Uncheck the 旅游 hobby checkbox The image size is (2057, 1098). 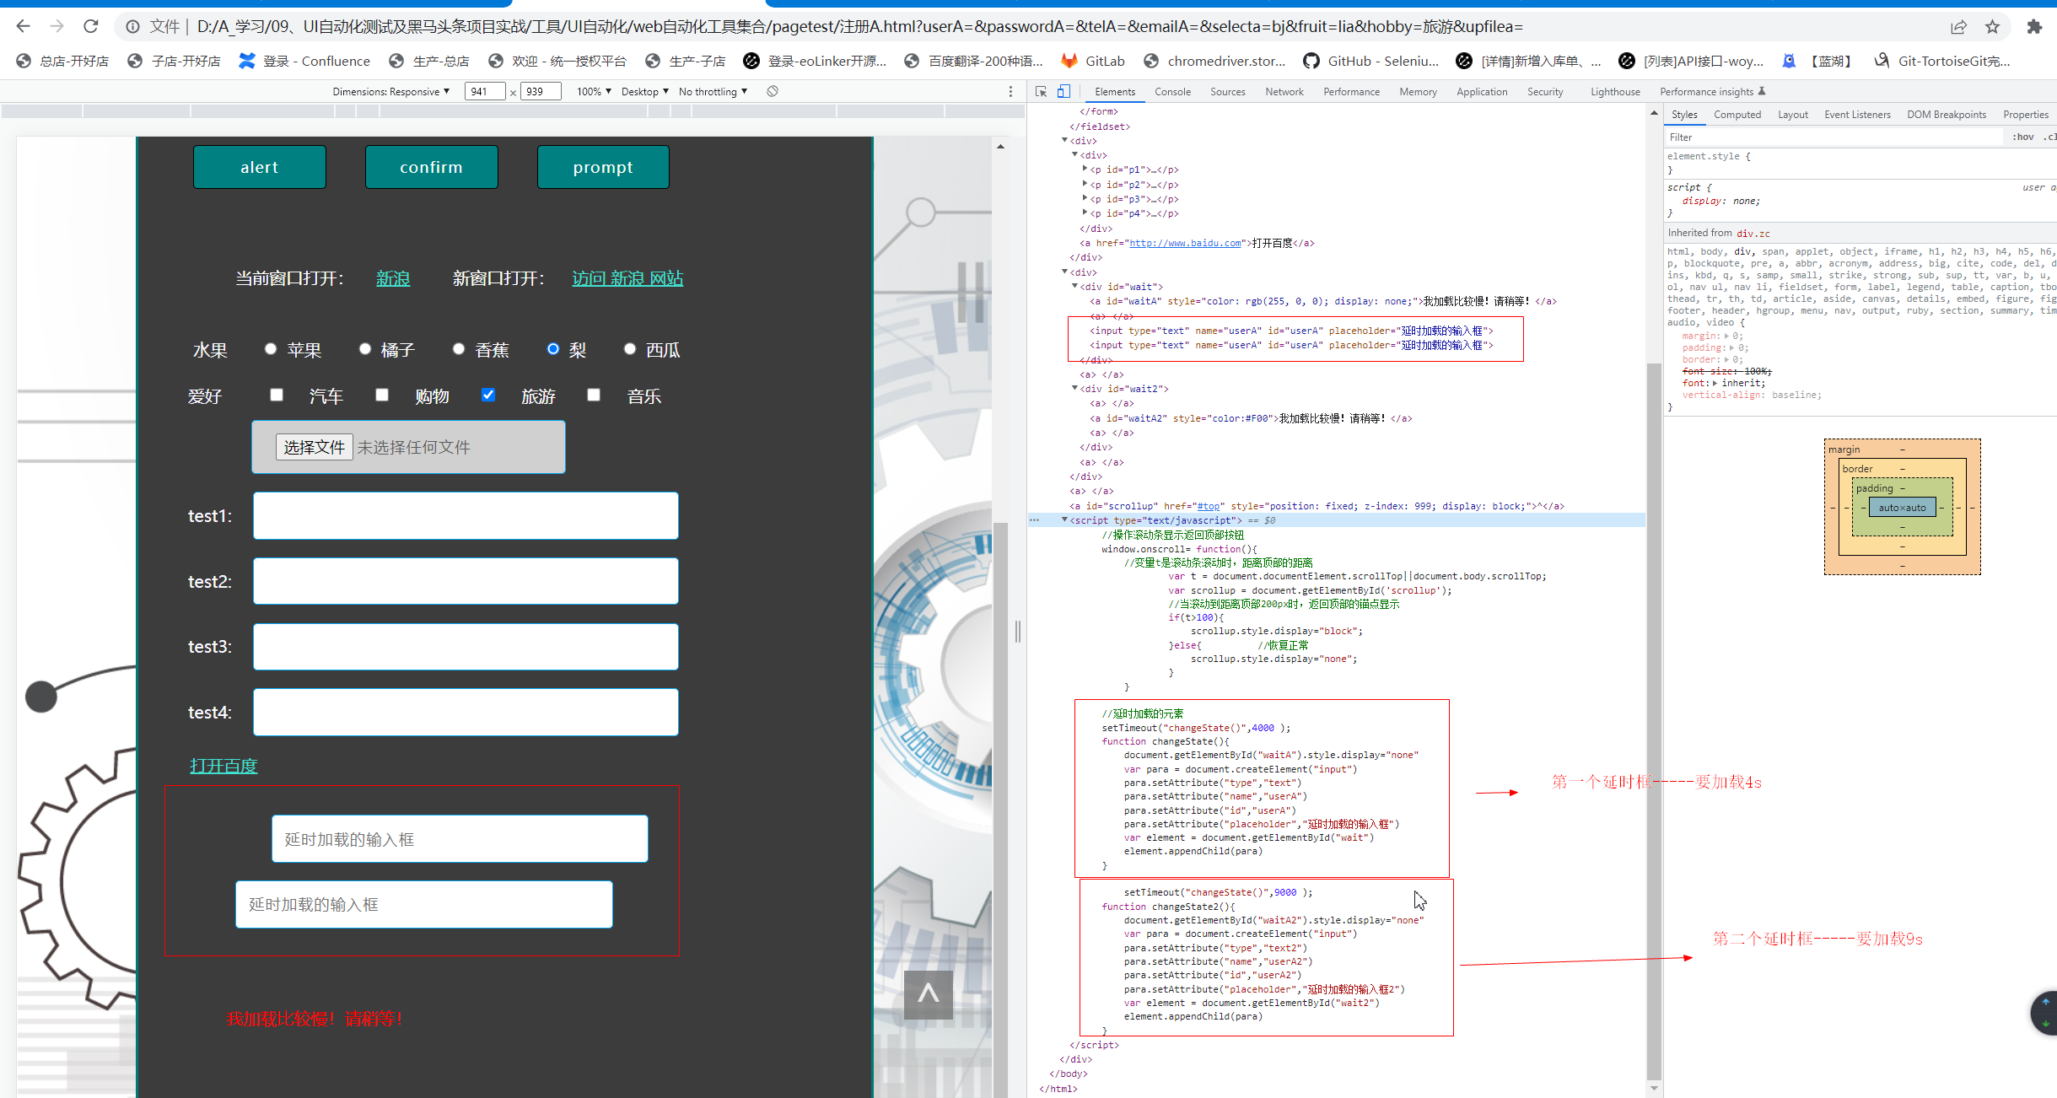point(488,395)
